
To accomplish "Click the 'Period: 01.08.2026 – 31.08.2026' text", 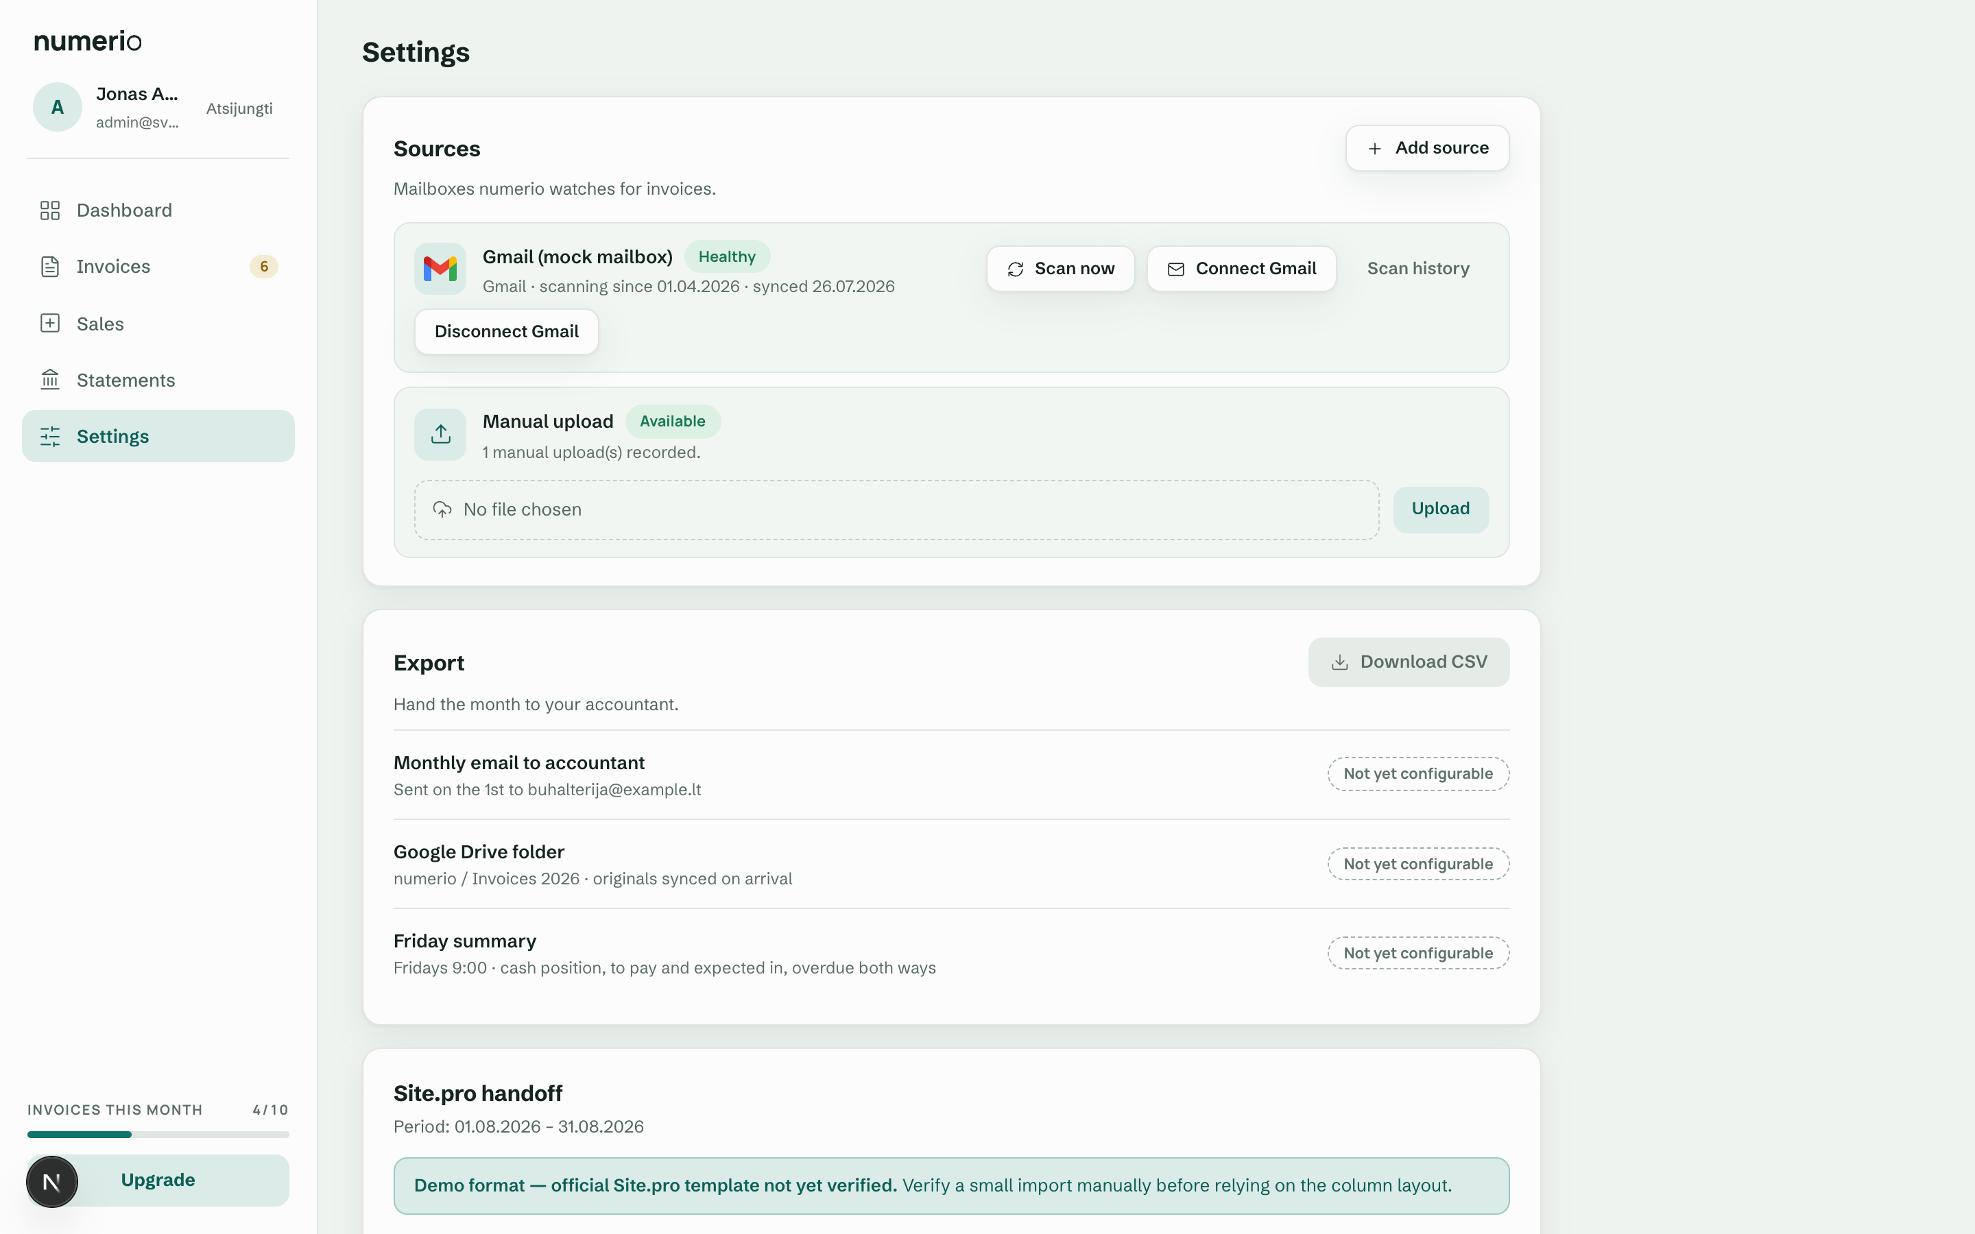I will (x=518, y=1126).
